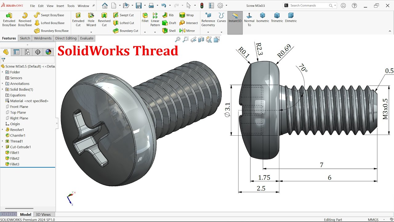The image size is (394, 222).
Task: Open the Hole Wizard tool
Action: (x=91, y=19)
